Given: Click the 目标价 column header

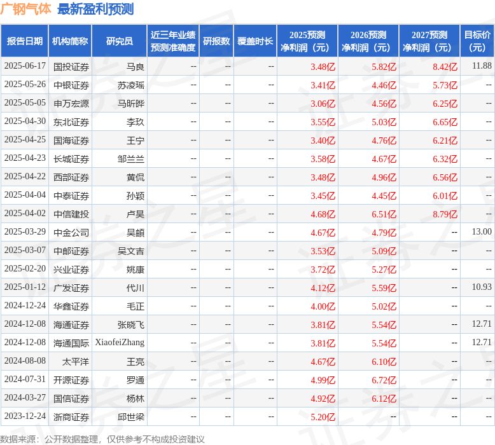Looking at the screenshot, I should pyautogui.click(x=477, y=41).
